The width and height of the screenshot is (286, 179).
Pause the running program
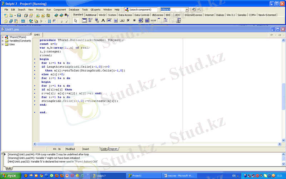pyautogui.click(x=49, y=21)
